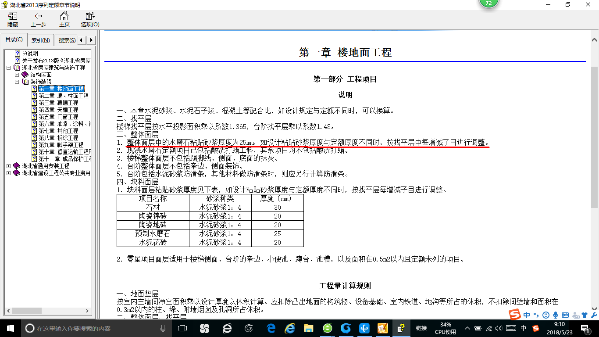This screenshot has height=337, width=599.
Task: Click table cell 预制水磨石
Action: pos(153,233)
